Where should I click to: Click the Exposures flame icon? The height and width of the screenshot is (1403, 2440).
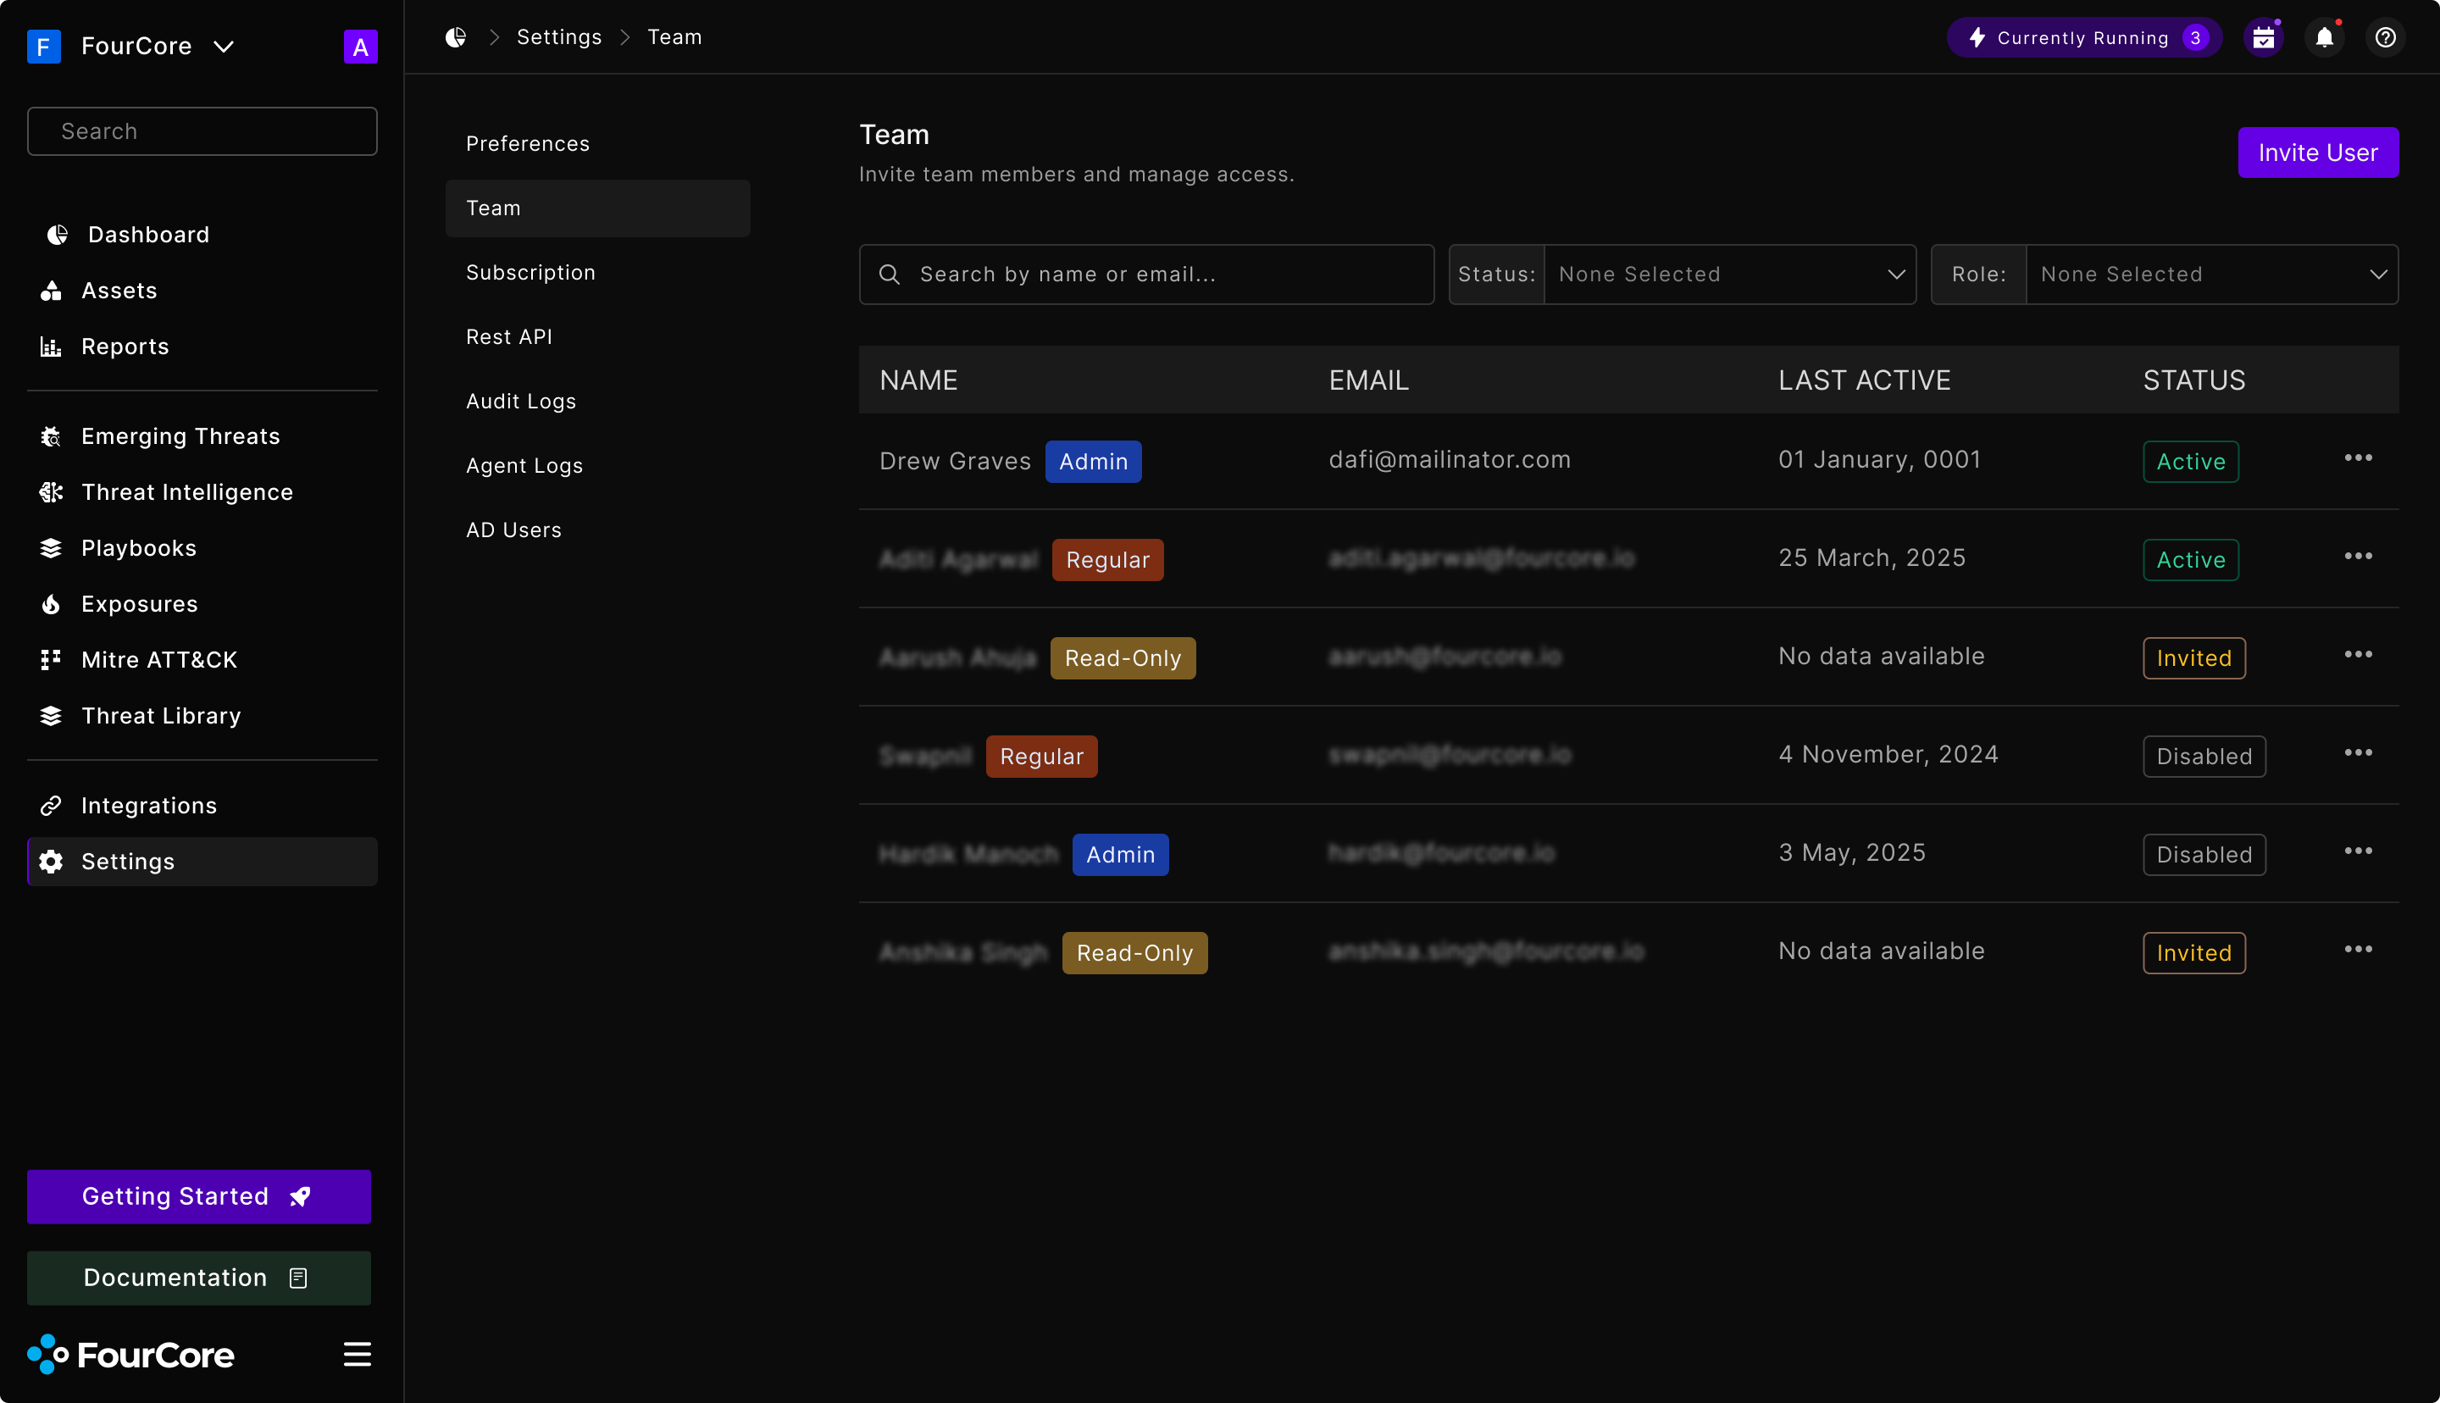tap(51, 604)
